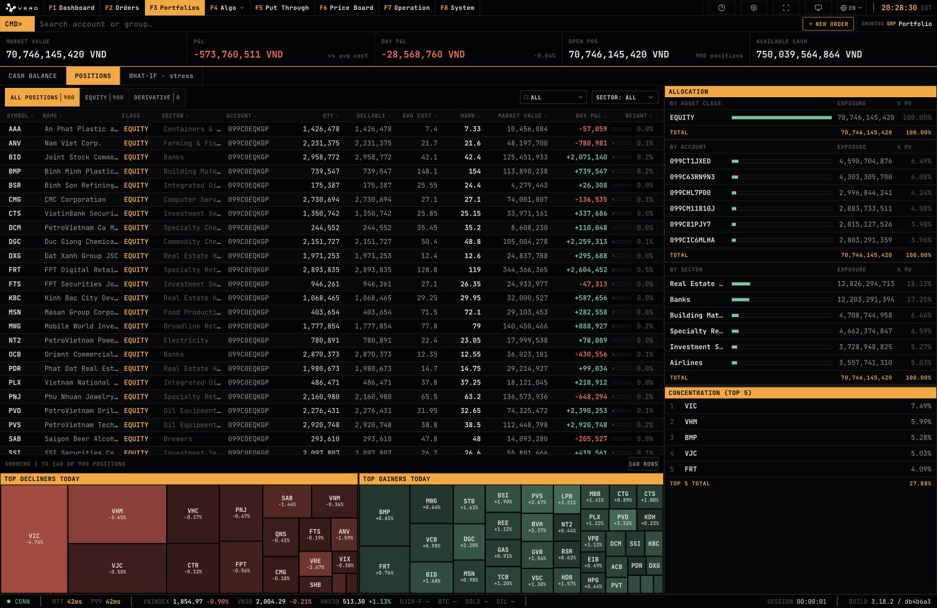Switch to the EQUITY 900 filter toggle
937x608 pixels.
click(104, 97)
